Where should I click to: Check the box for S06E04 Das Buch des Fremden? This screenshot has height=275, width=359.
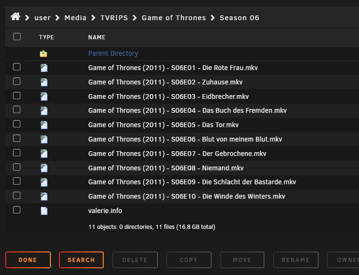pos(17,110)
